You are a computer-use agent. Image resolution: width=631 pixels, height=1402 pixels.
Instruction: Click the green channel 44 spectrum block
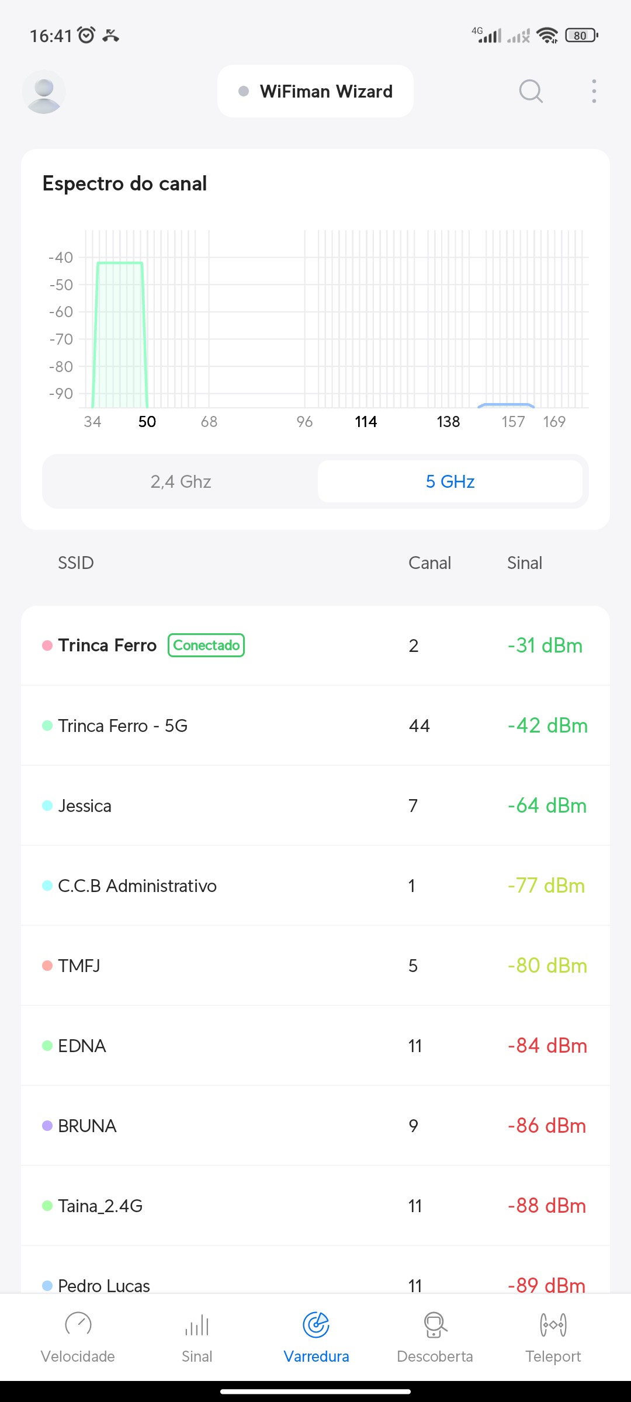click(x=120, y=333)
